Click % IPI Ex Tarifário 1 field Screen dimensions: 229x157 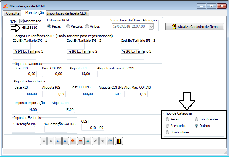(24, 56)
